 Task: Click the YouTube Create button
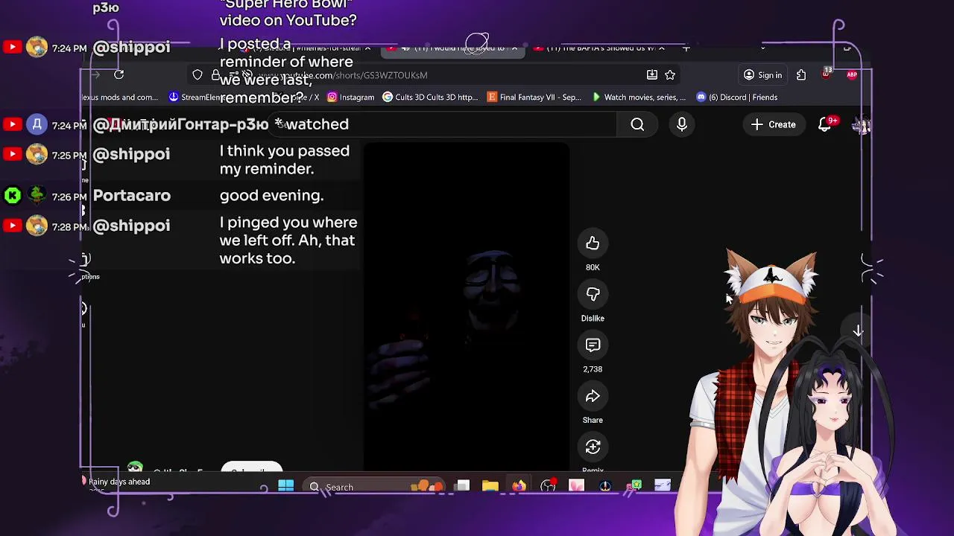coord(774,125)
